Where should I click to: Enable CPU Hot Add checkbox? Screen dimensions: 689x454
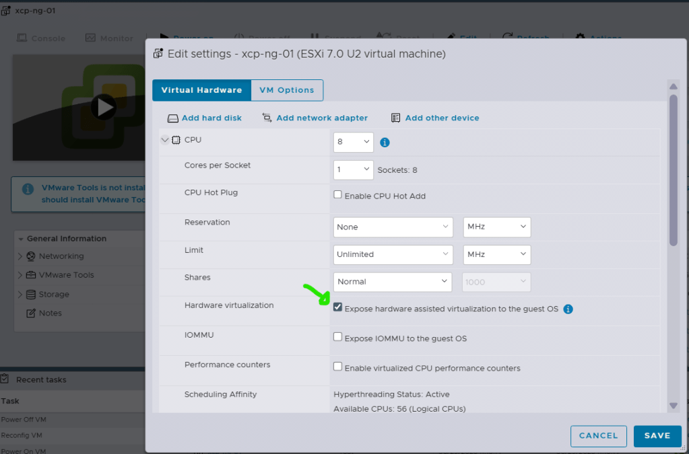(x=338, y=196)
